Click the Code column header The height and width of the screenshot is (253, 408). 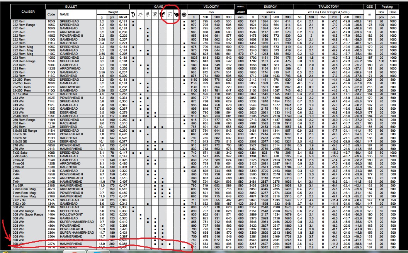(51, 14)
